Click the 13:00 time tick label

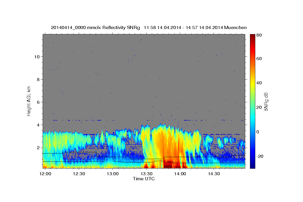pos(113,174)
